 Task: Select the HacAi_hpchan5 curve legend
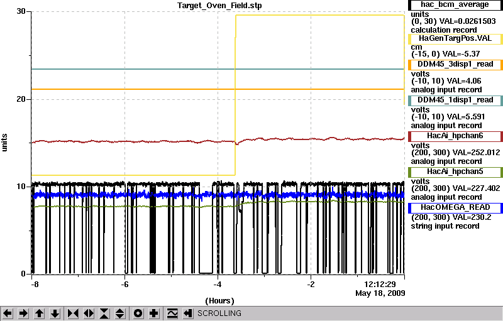(455, 172)
